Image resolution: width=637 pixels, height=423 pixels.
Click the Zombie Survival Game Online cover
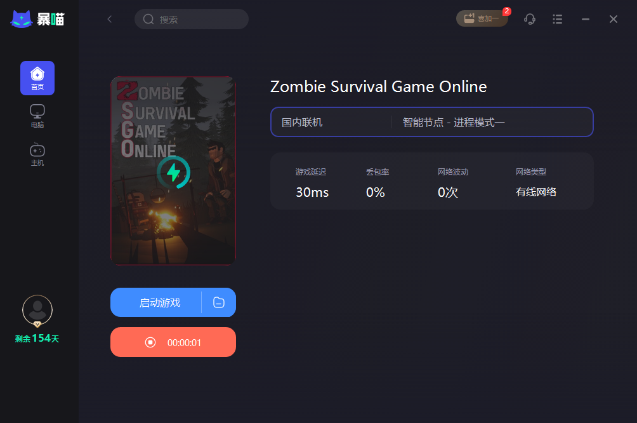pos(173,171)
